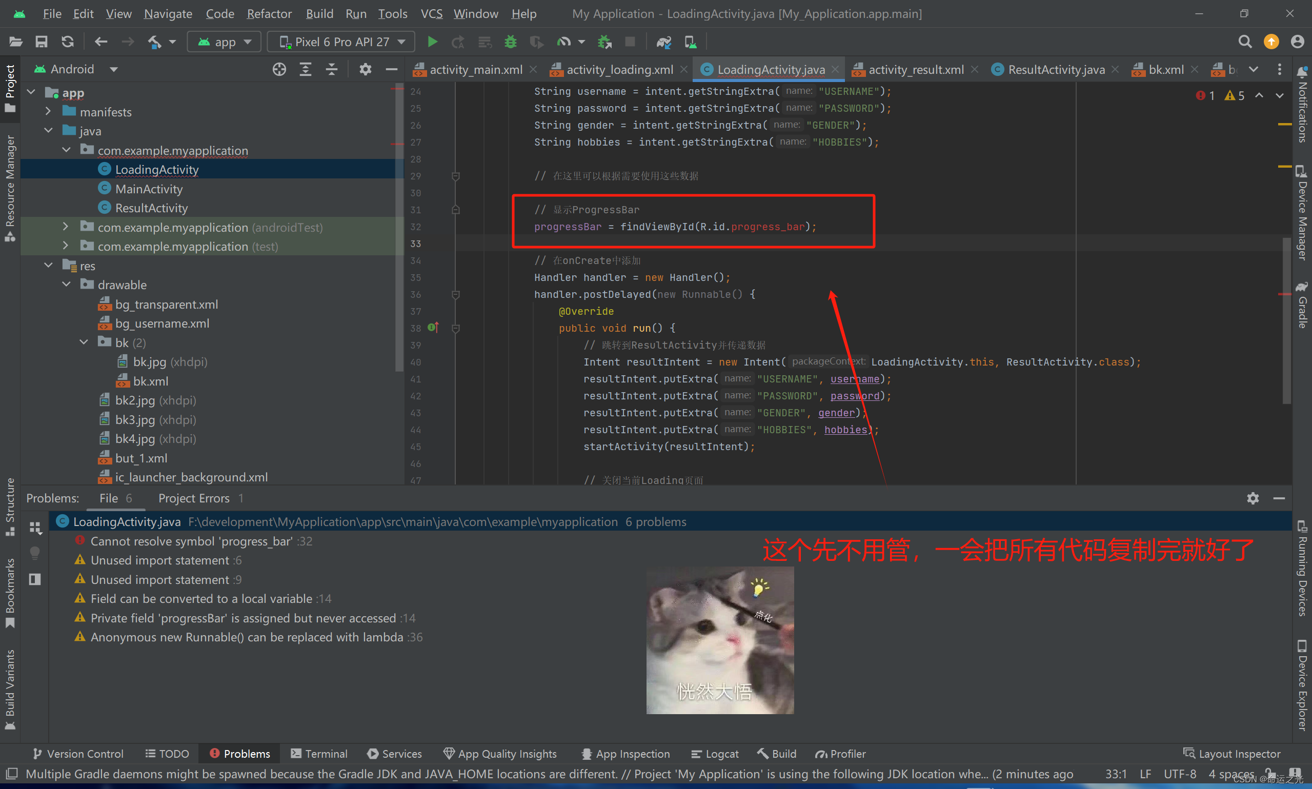The height and width of the screenshot is (789, 1312).
Task: Click the green Run app button
Action: pos(432,42)
